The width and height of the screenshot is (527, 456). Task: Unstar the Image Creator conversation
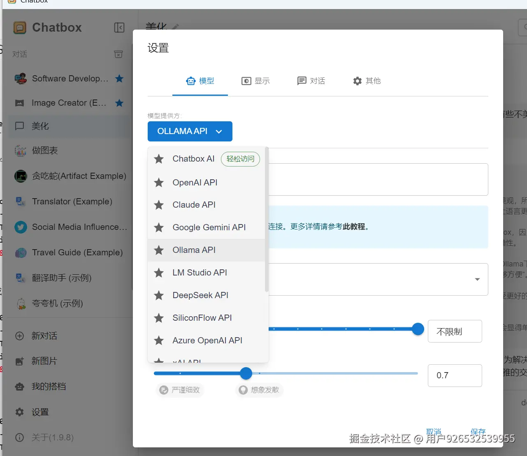click(119, 103)
